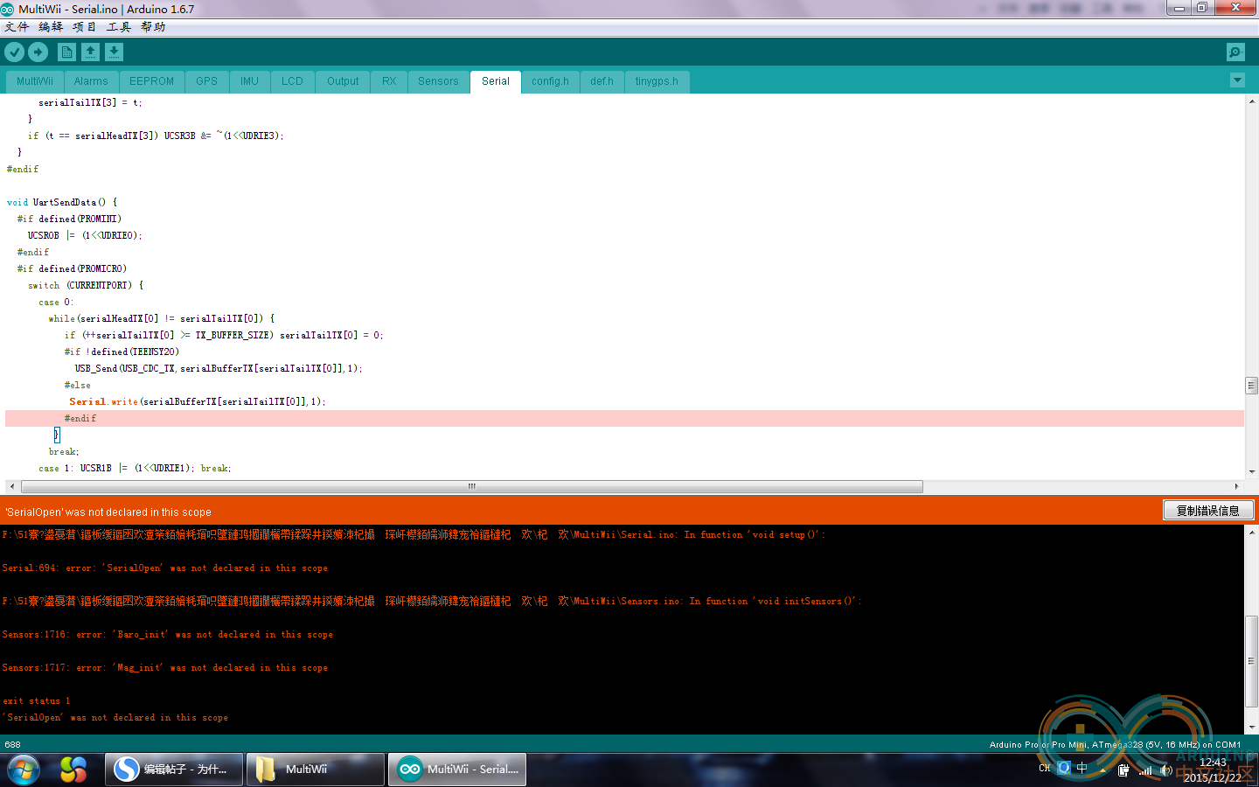Click the 'Sensors:1716: error' Baro_init line
The image size is (1259, 787).
pyautogui.click(x=168, y=635)
